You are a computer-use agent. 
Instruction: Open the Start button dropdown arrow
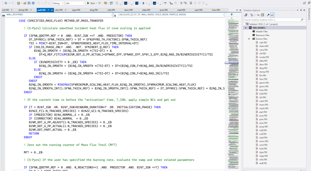click(x=96, y=3)
